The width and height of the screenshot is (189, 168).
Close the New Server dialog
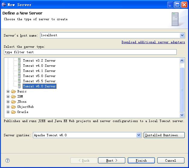pos(184,5)
